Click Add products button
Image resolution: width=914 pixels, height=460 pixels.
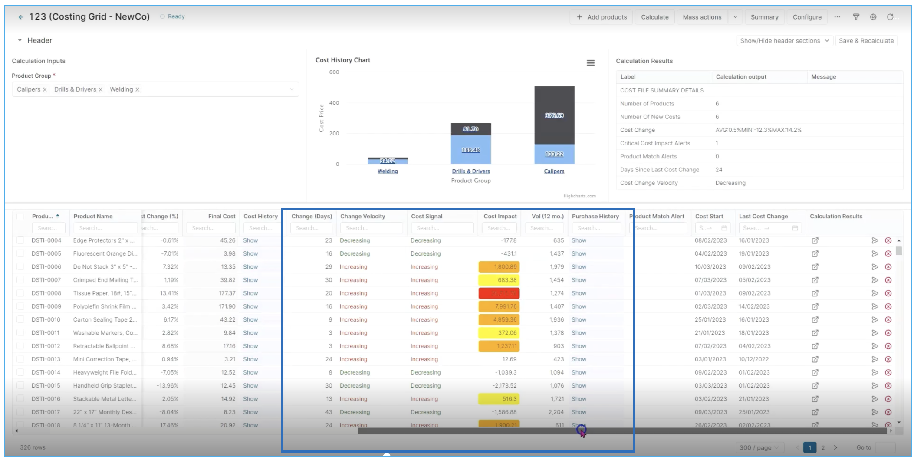[602, 17]
